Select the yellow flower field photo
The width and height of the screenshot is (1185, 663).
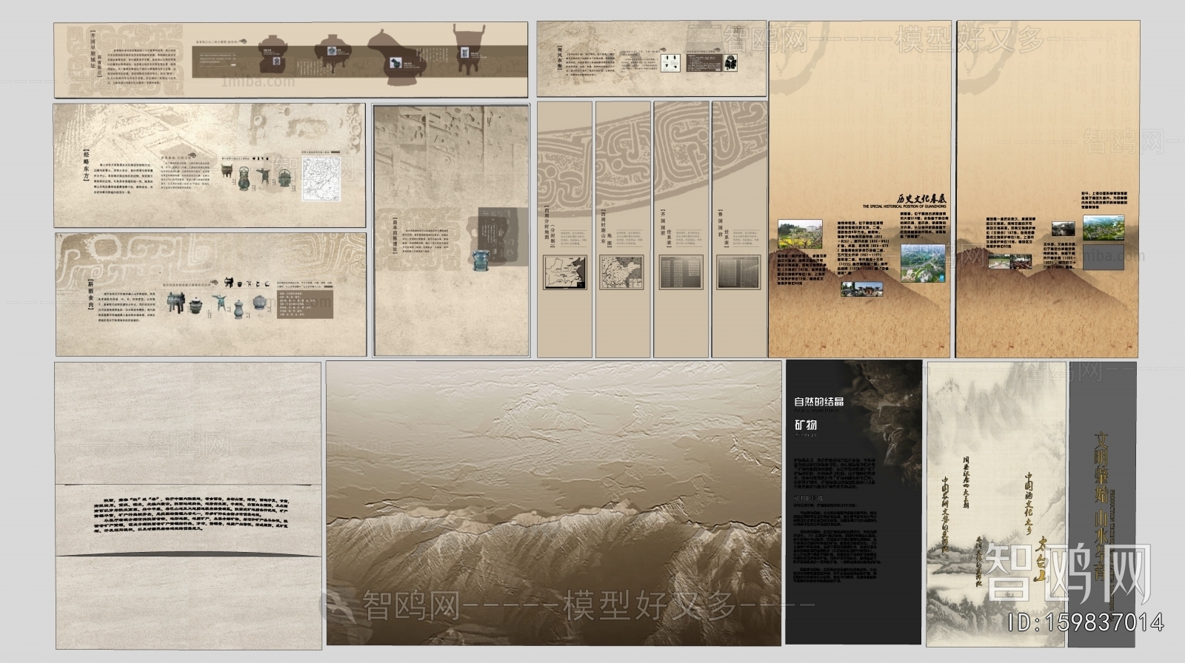(800, 235)
